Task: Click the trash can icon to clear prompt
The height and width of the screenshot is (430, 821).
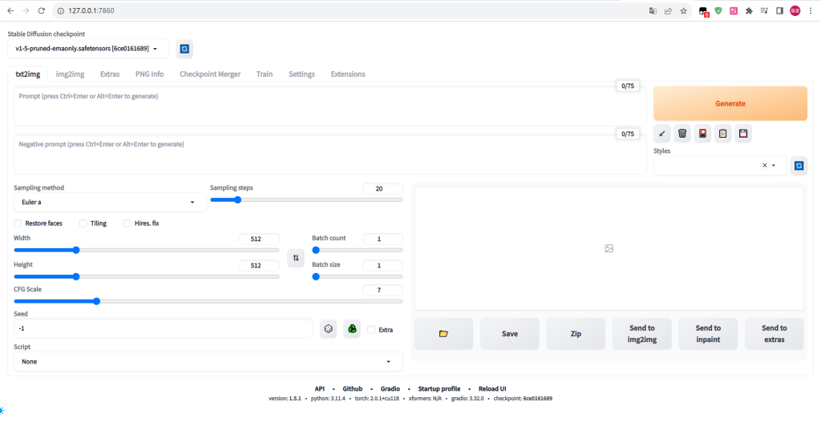Action: click(x=682, y=134)
